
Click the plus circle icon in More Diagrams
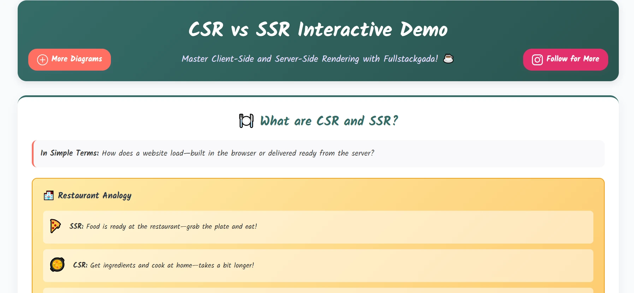pos(43,60)
